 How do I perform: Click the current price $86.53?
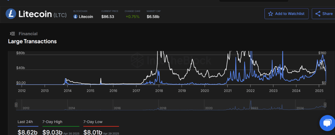point(108,17)
